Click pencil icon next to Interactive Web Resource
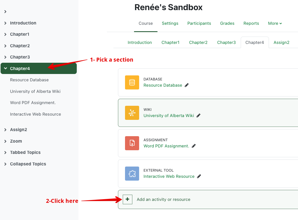The width and height of the screenshot is (298, 220). [199, 176]
